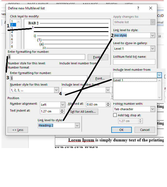This screenshot has height=187, width=167.
Task: Switch to the REFERENCES ribbon tab
Action: click(x=66, y=4)
